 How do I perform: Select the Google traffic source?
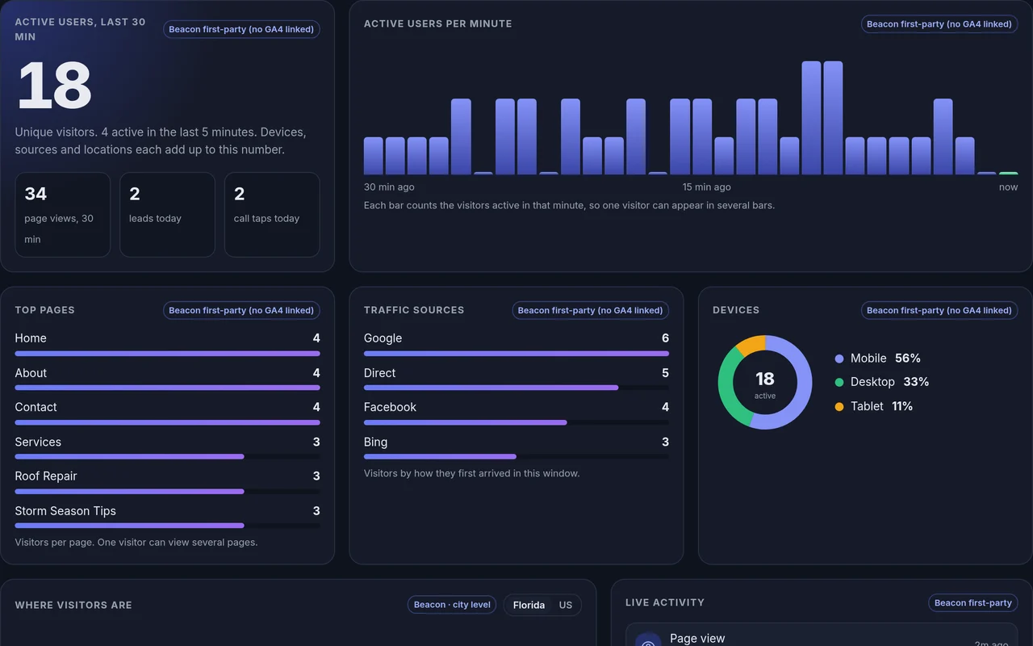[516, 344]
